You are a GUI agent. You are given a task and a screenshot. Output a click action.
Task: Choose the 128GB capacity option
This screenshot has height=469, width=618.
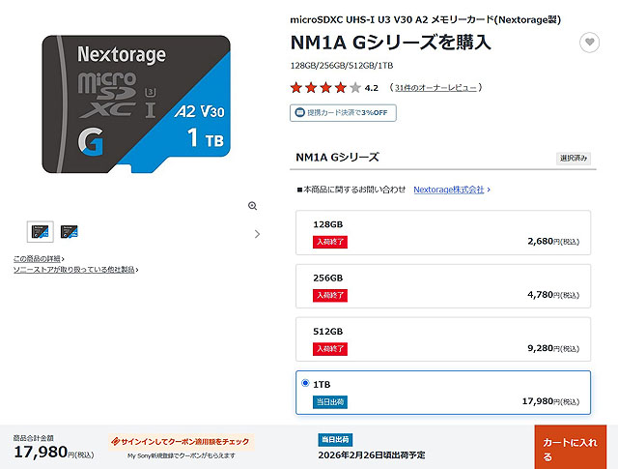click(x=443, y=232)
